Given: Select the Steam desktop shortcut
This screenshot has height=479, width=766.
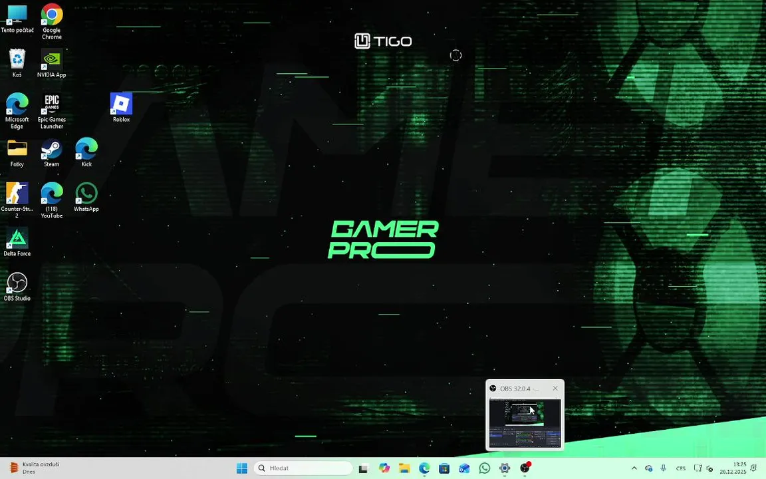Looking at the screenshot, I should 52,153.
